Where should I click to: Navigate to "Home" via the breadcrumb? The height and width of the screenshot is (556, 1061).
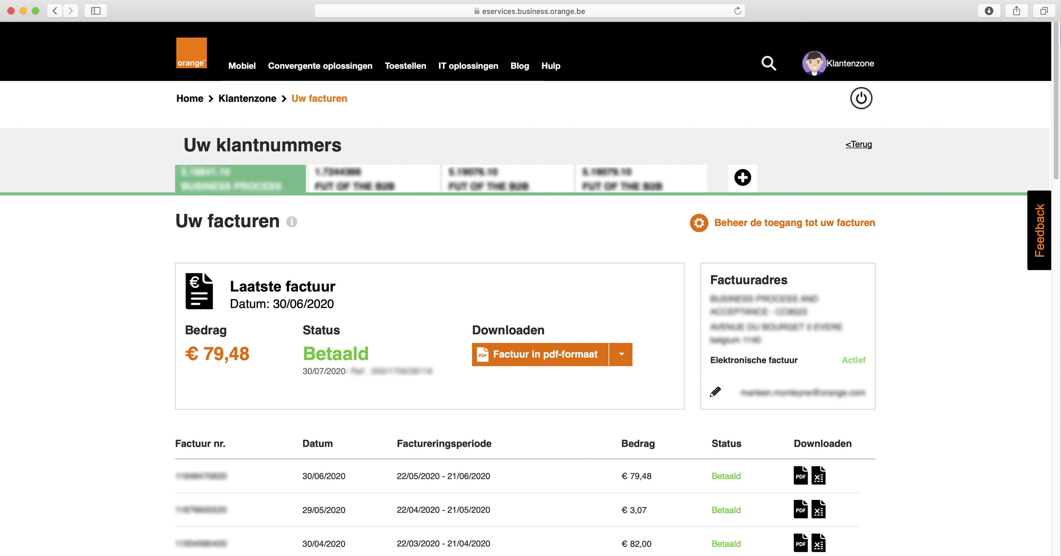pos(190,98)
